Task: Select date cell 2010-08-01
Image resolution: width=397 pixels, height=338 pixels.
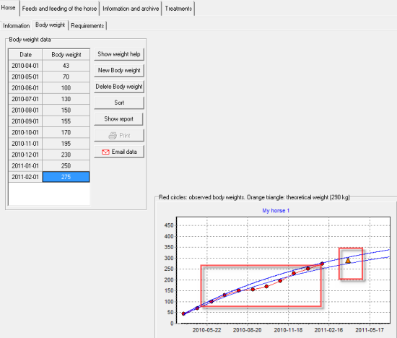Action: coord(25,110)
